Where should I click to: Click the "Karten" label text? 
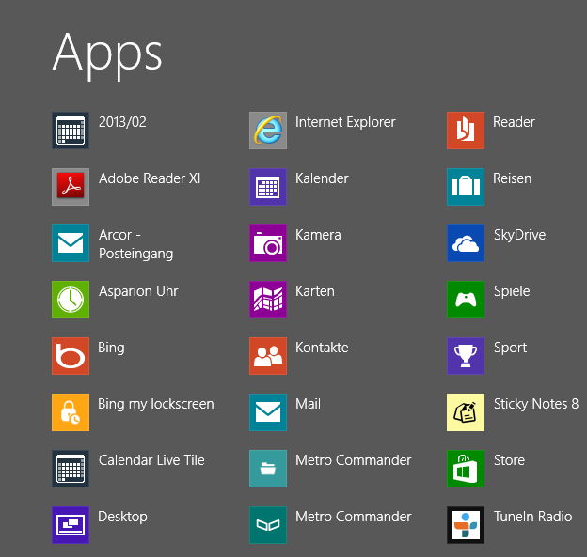[x=315, y=291]
